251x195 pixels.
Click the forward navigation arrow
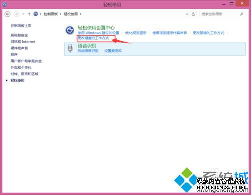[16, 14]
